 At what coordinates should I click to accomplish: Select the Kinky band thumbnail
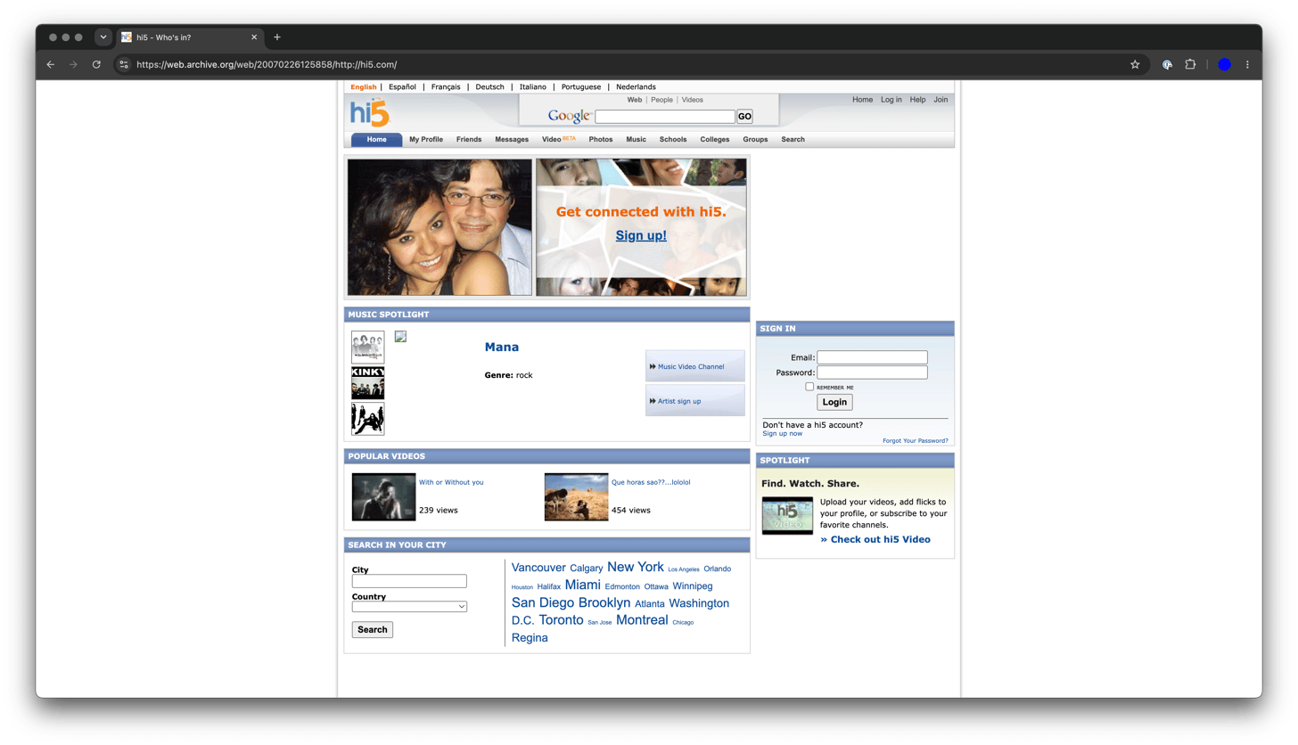368,383
